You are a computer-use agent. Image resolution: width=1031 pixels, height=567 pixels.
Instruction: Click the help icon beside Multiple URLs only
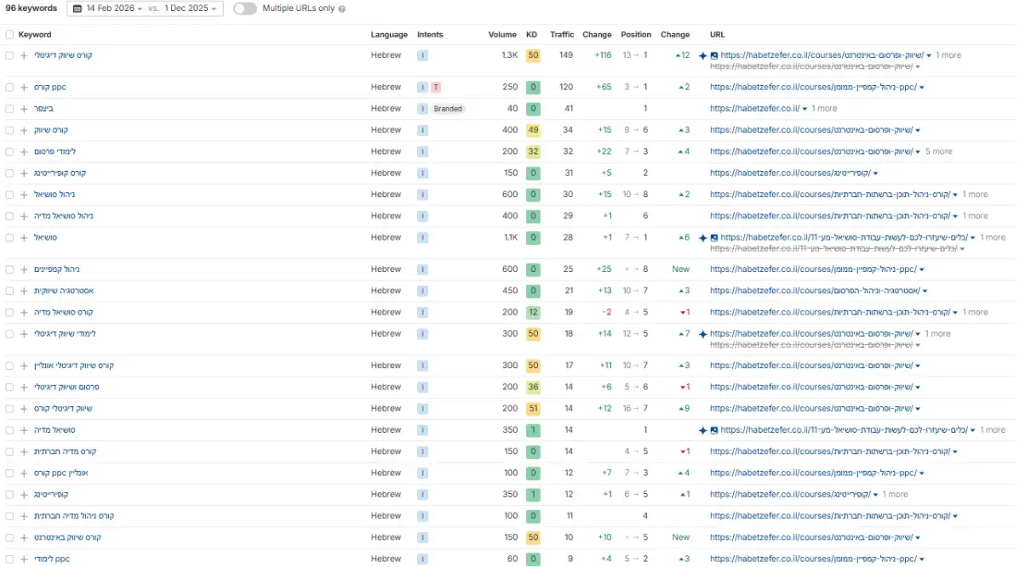tap(342, 9)
